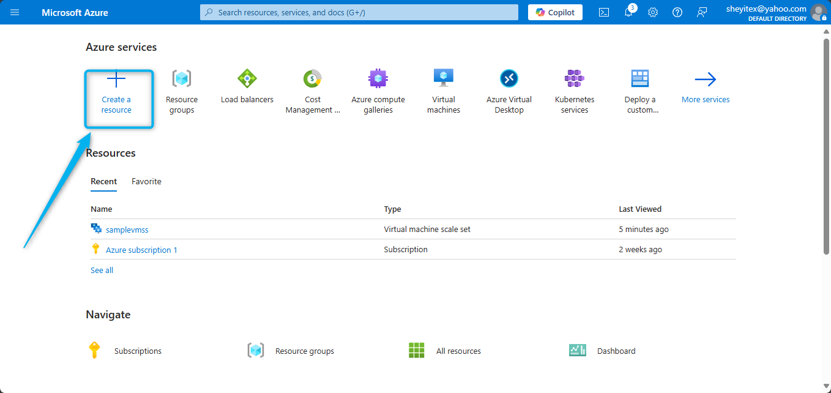Click the 5 minutes ago cell
Viewport: 831px width, 393px height.
tap(644, 229)
